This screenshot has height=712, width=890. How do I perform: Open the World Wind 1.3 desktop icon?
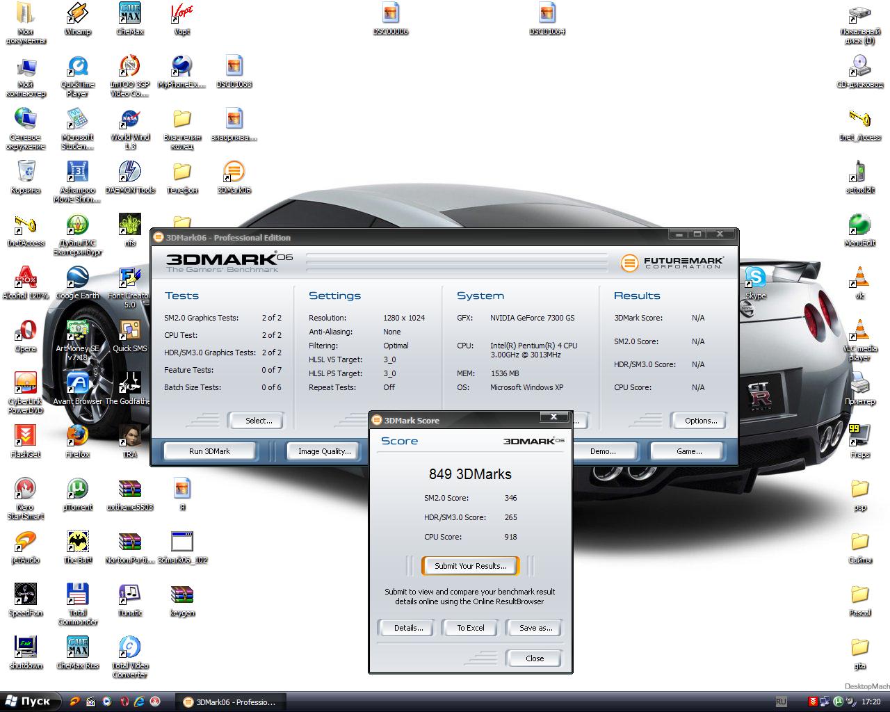pos(130,129)
